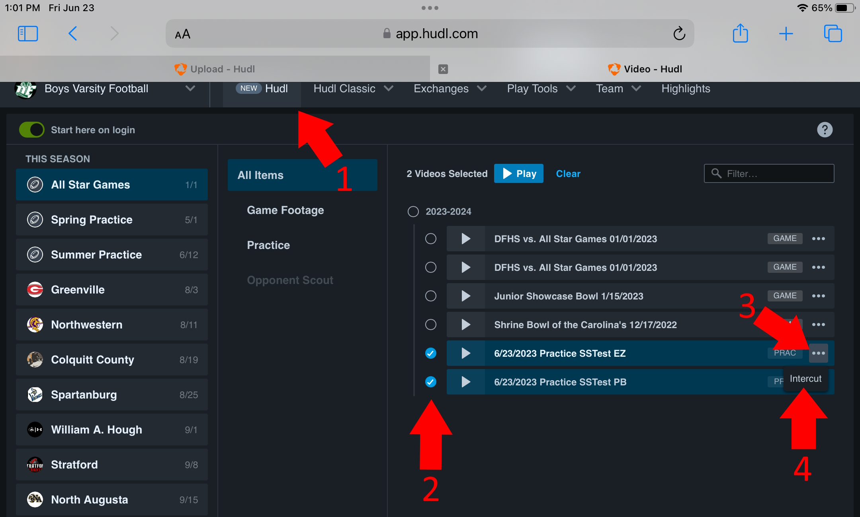Click the Filter search field
Image resolution: width=860 pixels, height=517 pixels.
[769, 173]
